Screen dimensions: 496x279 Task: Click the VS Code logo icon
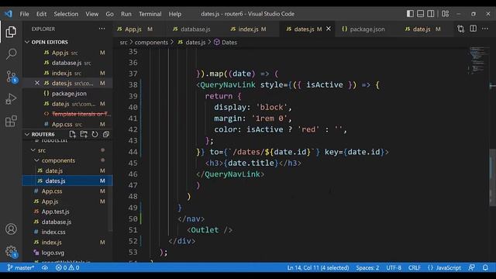coord(9,14)
